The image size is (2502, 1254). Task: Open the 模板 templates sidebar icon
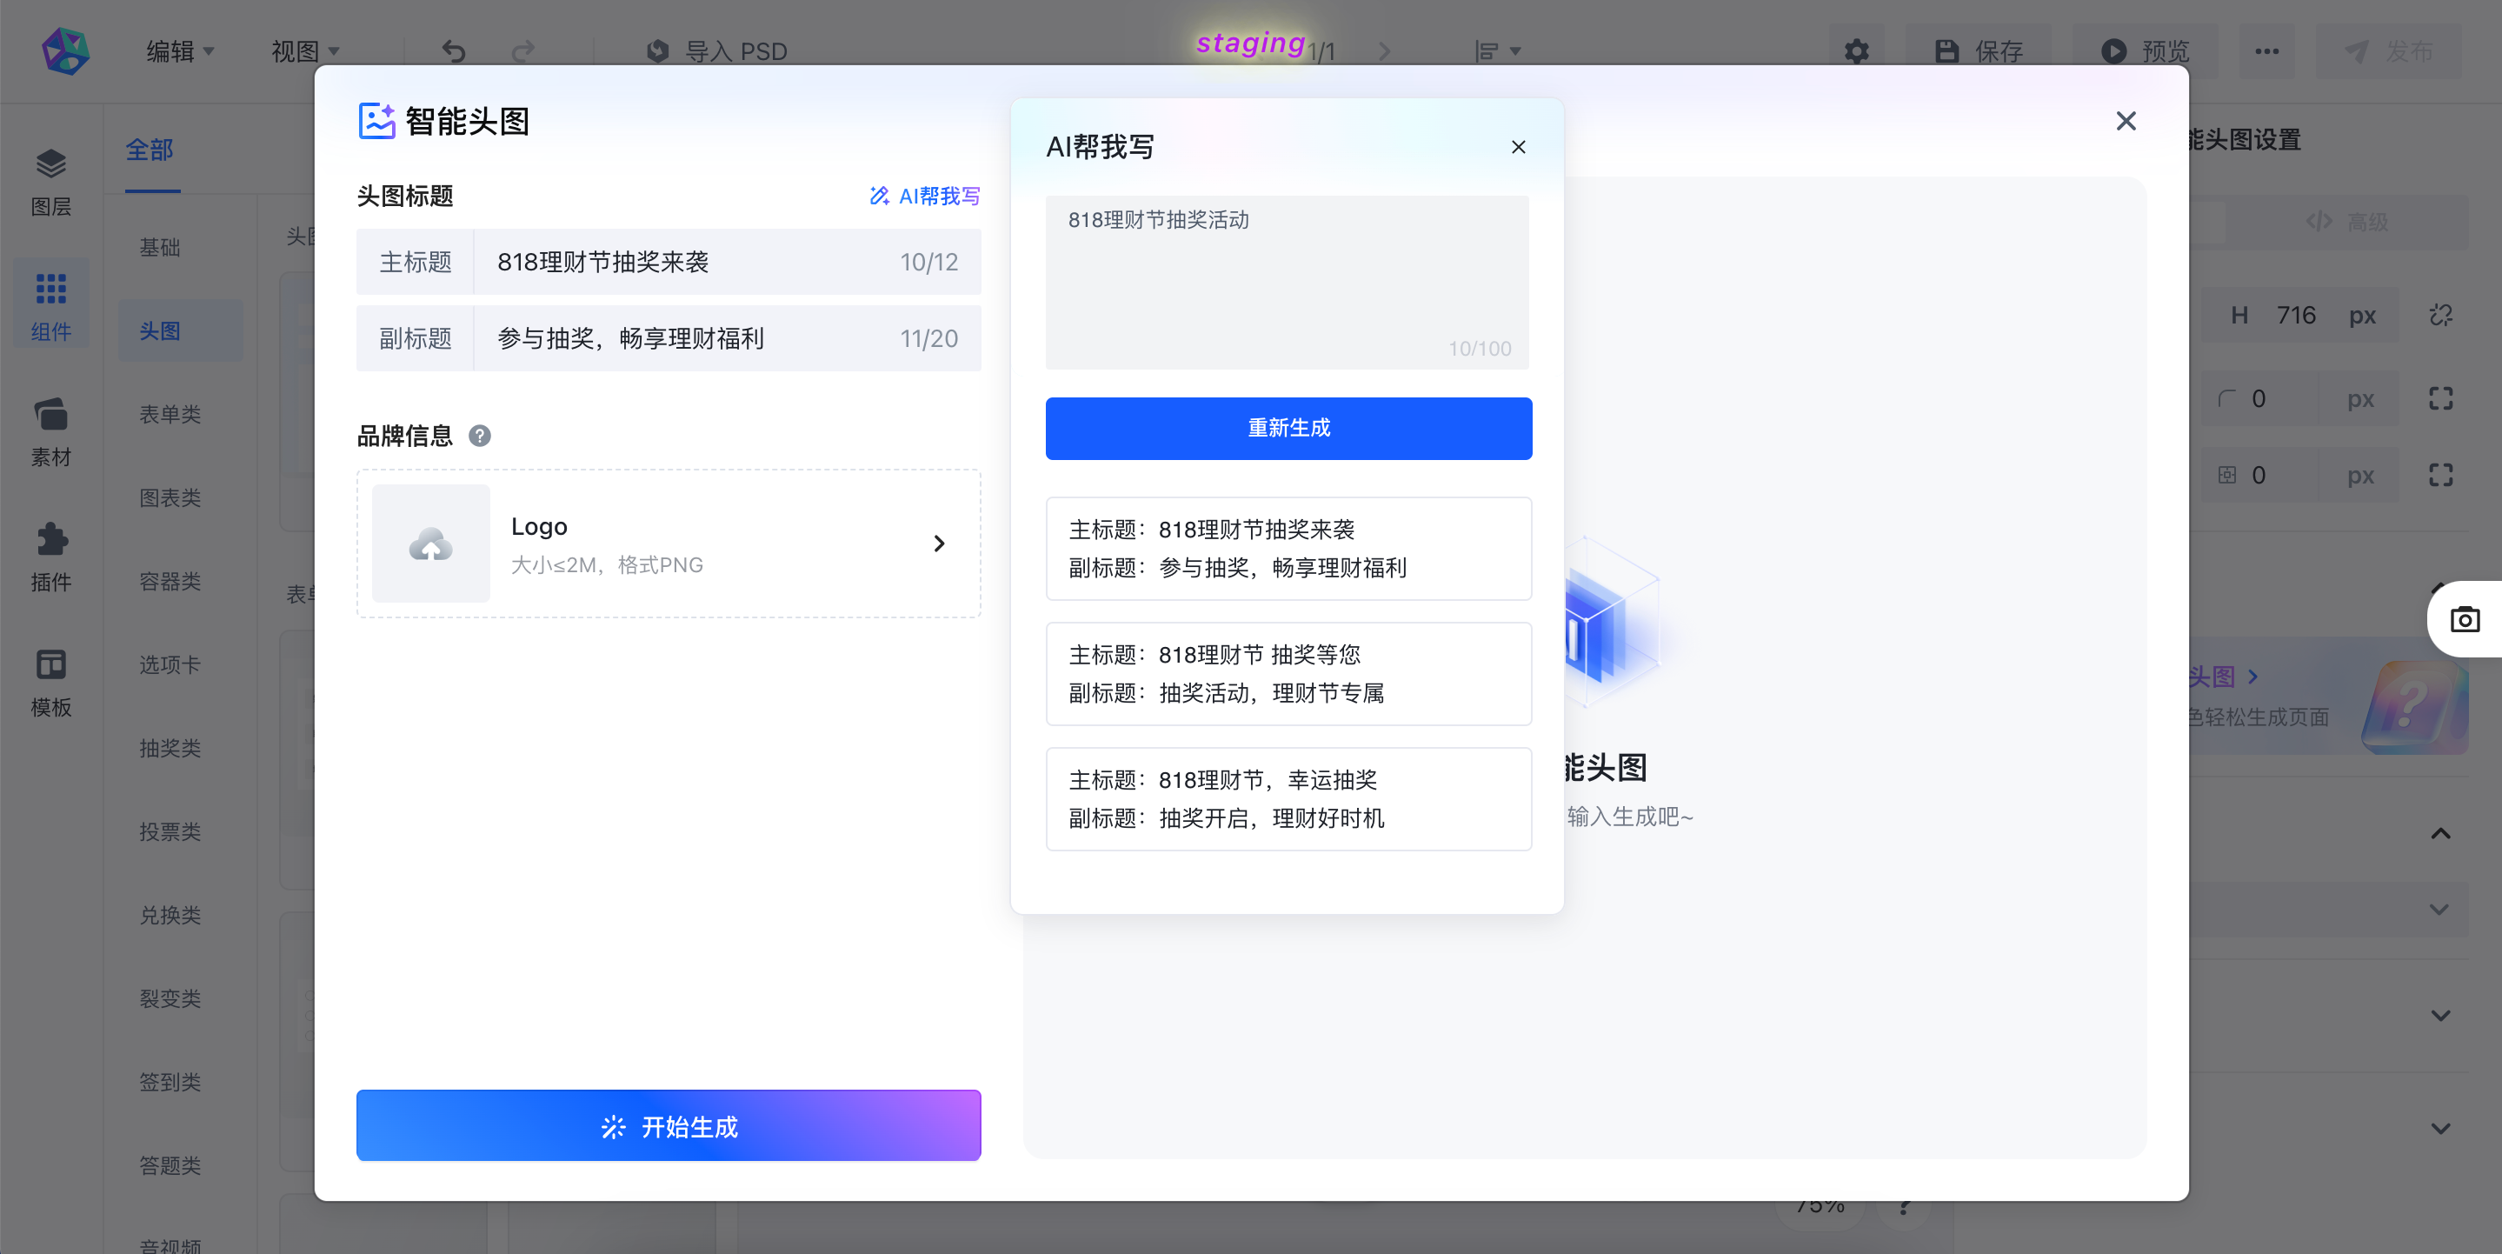[x=50, y=682]
